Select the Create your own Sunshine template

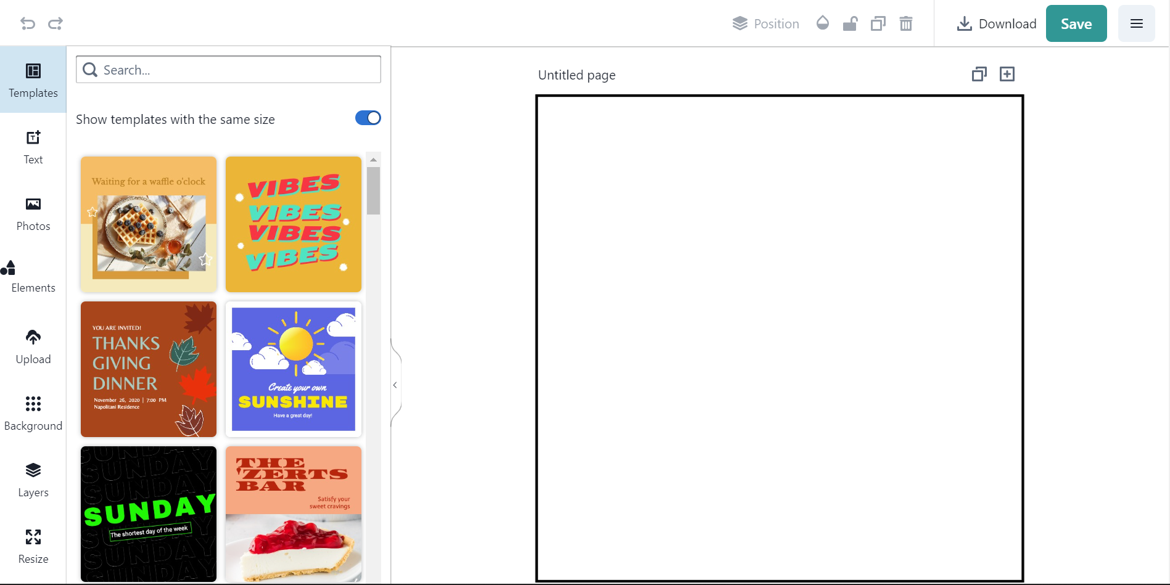pos(294,369)
